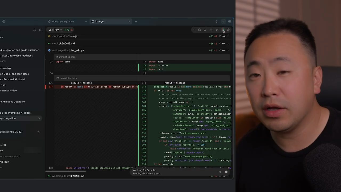Toggle the left sidebar panel icon
The height and width of the screenshot is (192, 341).
[4, 21]
